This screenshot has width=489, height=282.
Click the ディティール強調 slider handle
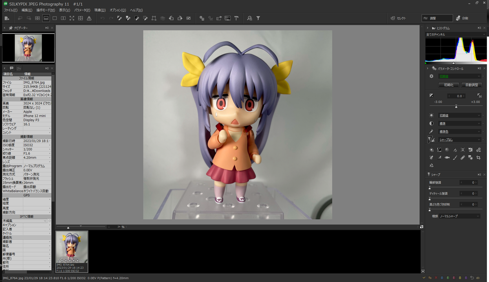[x=430, y=199]
